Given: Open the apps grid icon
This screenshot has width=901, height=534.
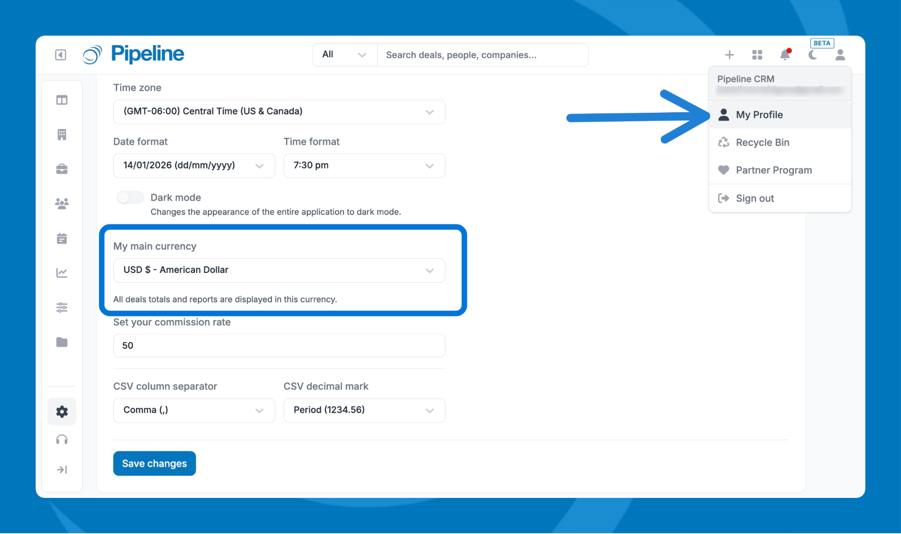Looking at the screenshot, I should tap(757, 55).
